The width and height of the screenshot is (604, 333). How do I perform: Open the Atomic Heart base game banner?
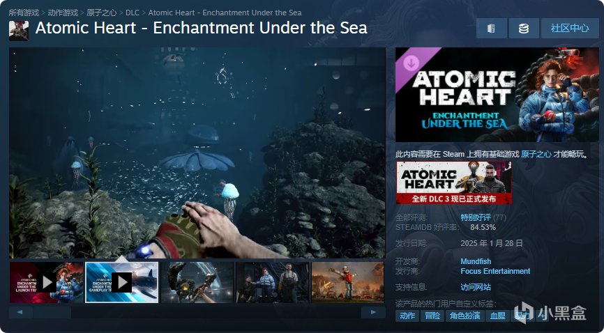454,183
